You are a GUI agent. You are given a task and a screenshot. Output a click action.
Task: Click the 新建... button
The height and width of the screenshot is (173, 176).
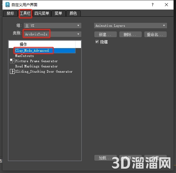[x=105, y=34]
